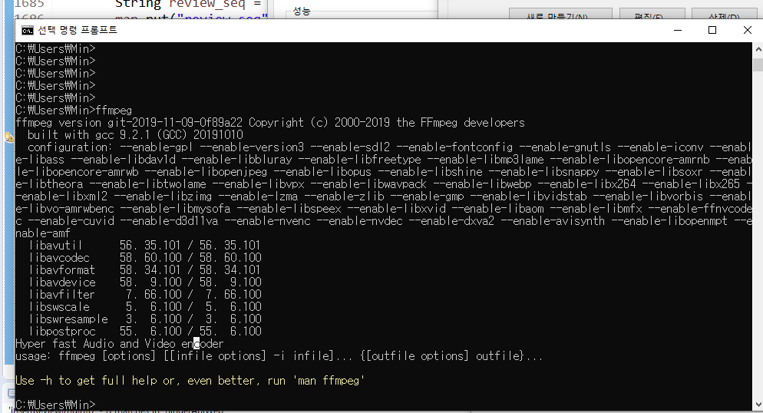Click the 'c --enable-cuvid --enable-d3d11va' line

tap(384, 221)
